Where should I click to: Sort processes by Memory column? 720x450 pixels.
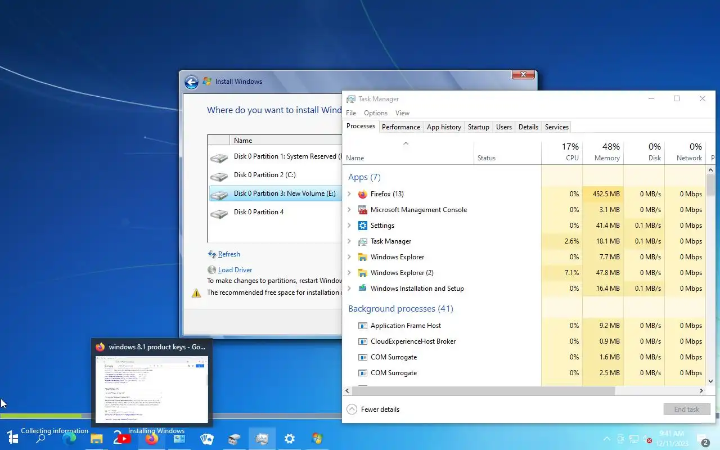pos(603,152)
